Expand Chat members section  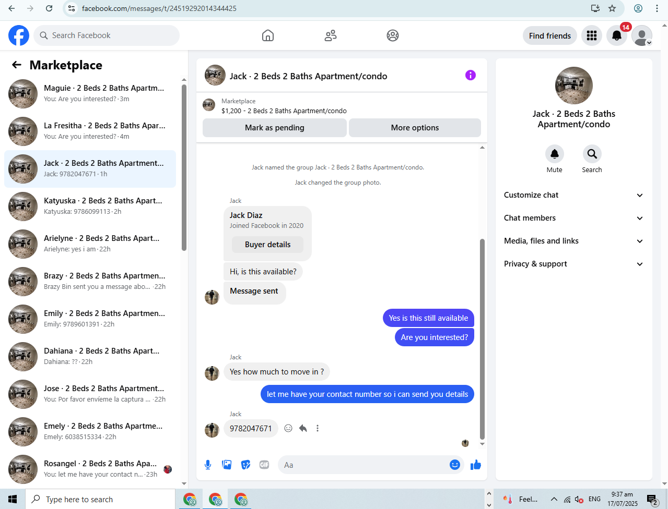[x=573, y=218]
